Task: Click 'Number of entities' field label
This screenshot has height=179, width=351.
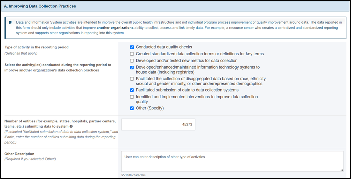Action: click(x=60, y=124)
